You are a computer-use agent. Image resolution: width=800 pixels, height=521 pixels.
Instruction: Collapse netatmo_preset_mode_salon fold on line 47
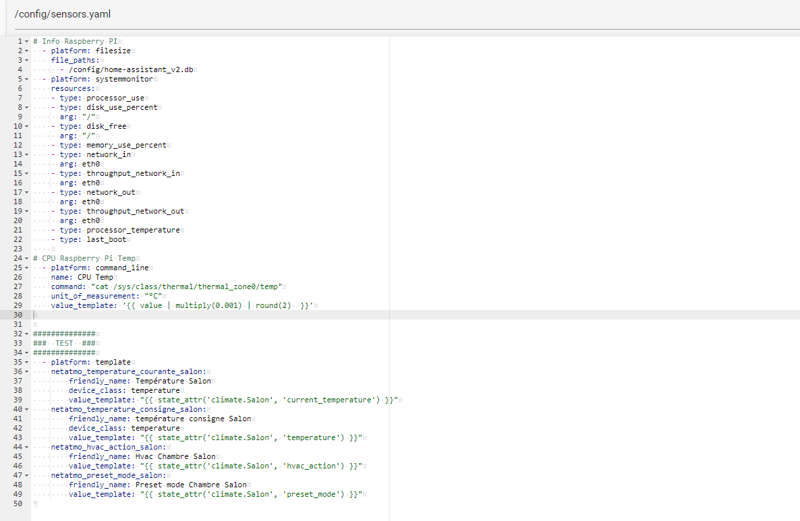[26, 476]
